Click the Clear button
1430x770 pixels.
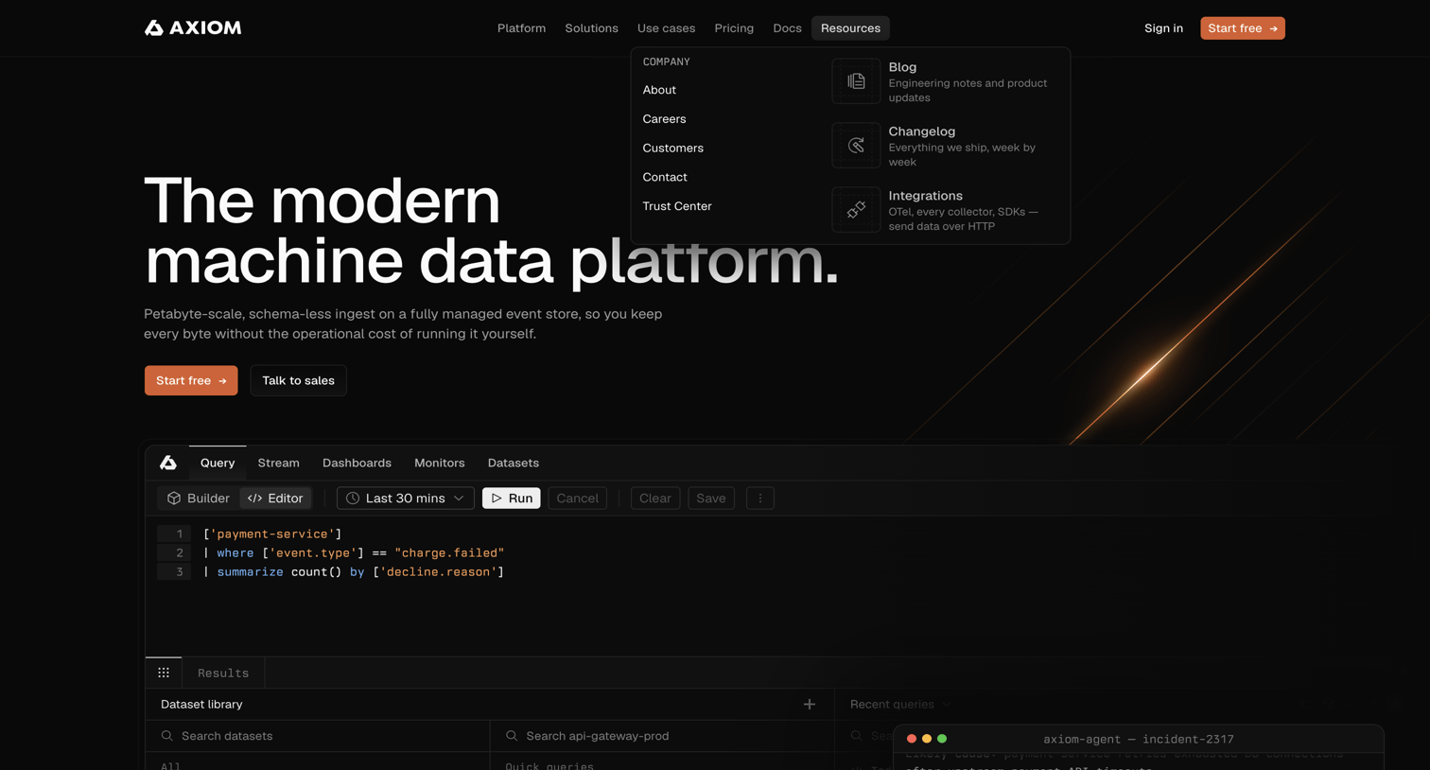654,499
